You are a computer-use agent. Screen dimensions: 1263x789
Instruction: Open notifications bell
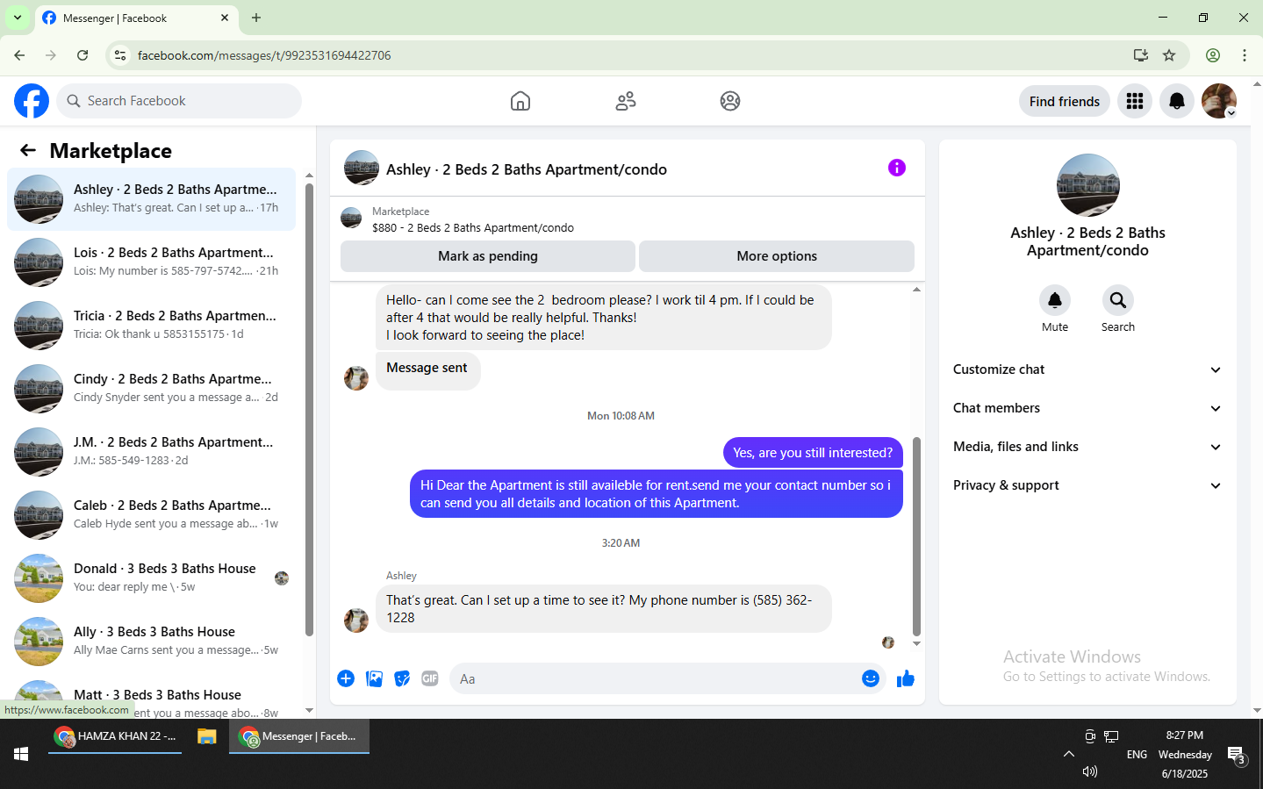(1177, 101)
